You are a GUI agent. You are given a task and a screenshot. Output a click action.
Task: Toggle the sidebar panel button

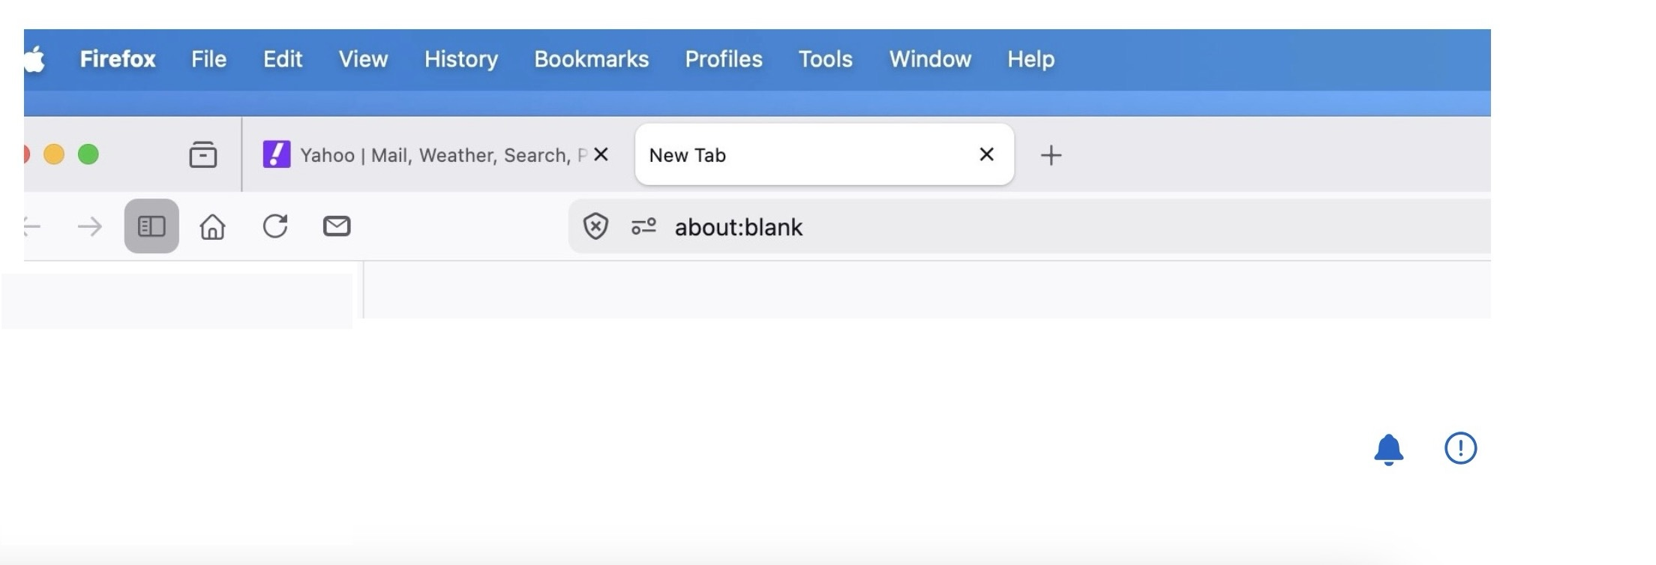point(151,226)
